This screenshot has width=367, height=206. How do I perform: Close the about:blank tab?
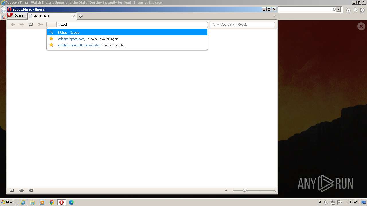[x=73, y=16]
